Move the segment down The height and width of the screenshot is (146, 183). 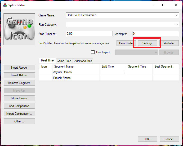[x=19, y=98]
